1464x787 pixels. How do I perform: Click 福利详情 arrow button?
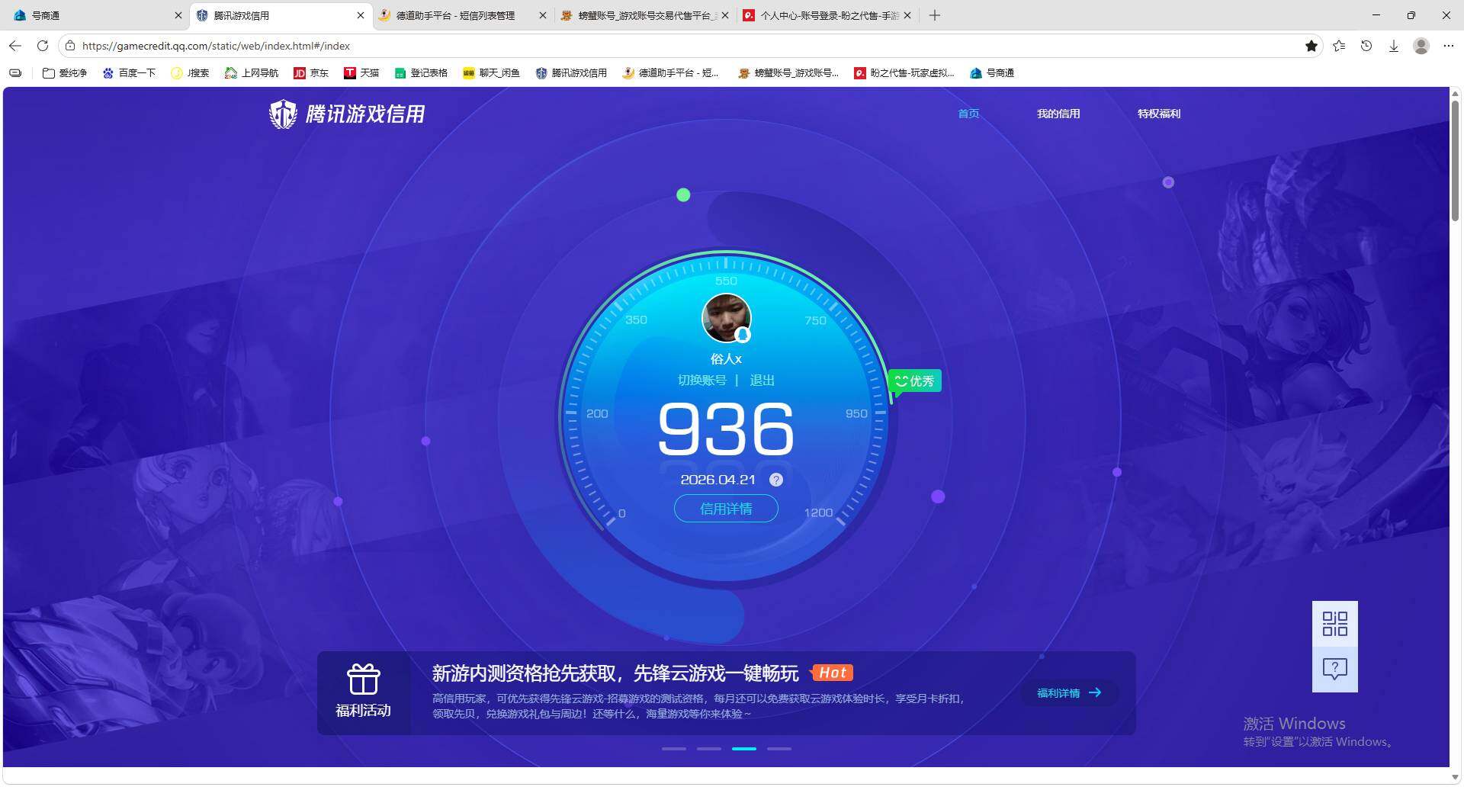click(x=1069, y=693)
